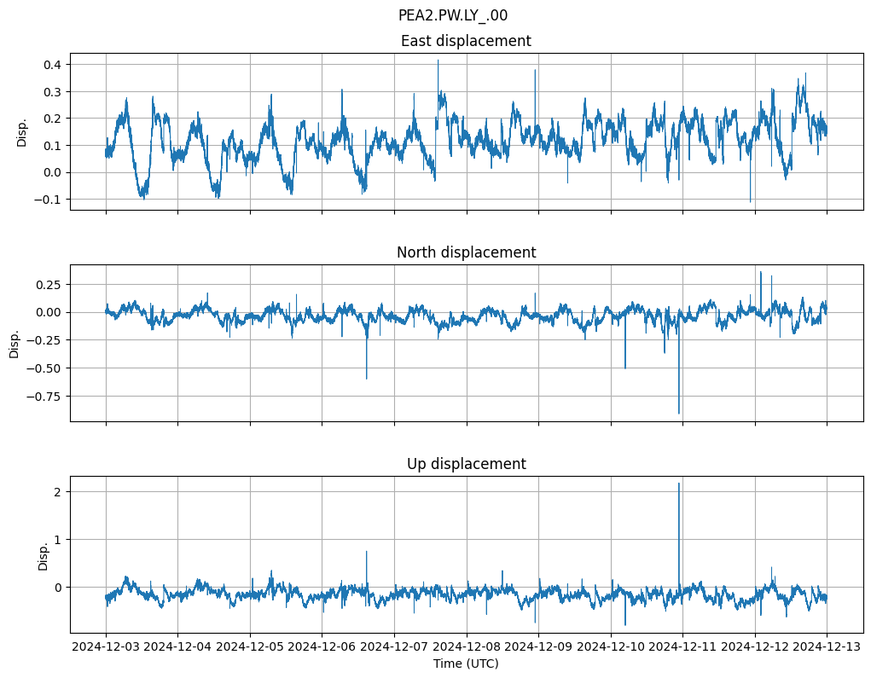The width and height of the screenshot is (871, 678).
Task: Click the Disp. label of East plot
Action: (22, 132)
